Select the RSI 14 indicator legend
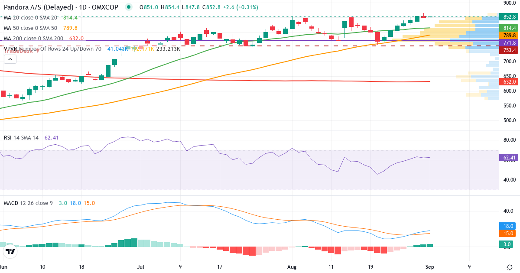520x273 pixels. (31, 137)
